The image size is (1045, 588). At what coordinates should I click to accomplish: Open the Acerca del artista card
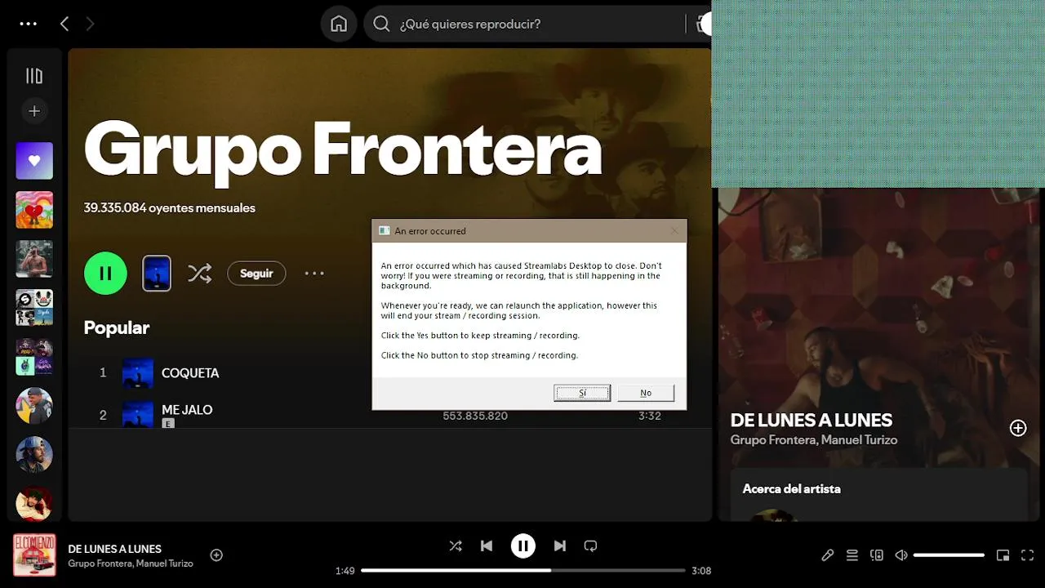click(878, 494)
